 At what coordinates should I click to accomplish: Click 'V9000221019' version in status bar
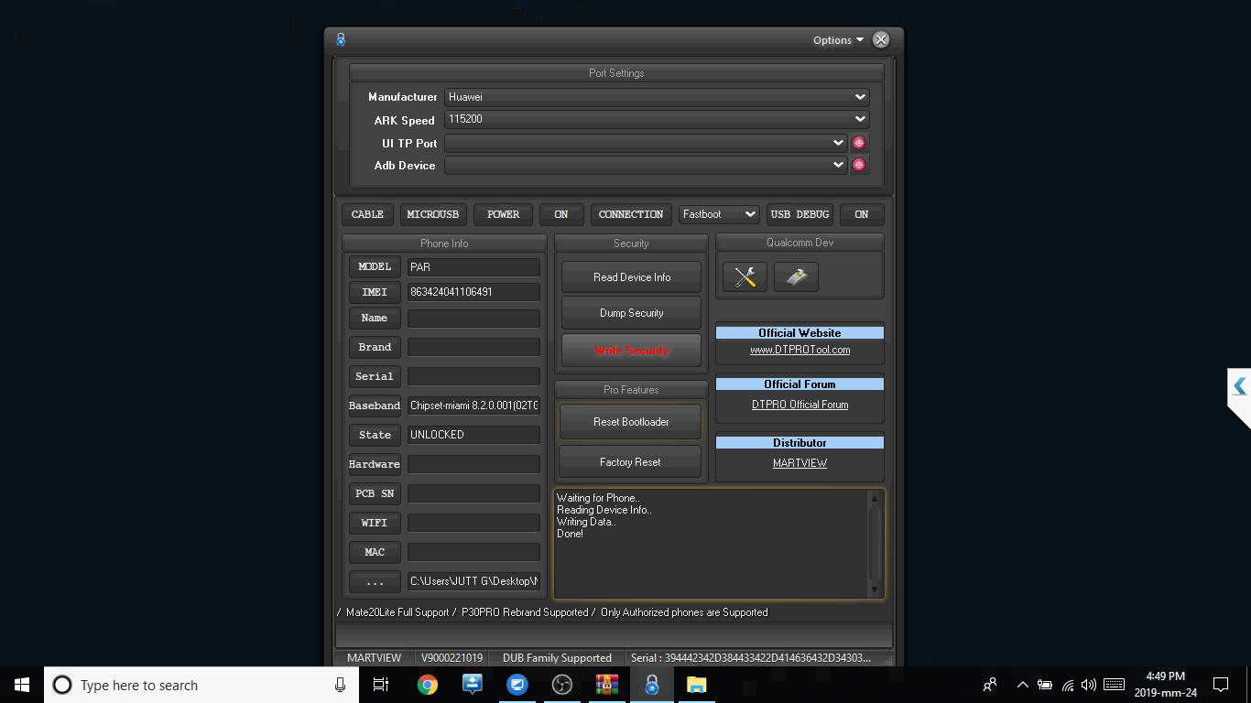click(x=451, y=658)
